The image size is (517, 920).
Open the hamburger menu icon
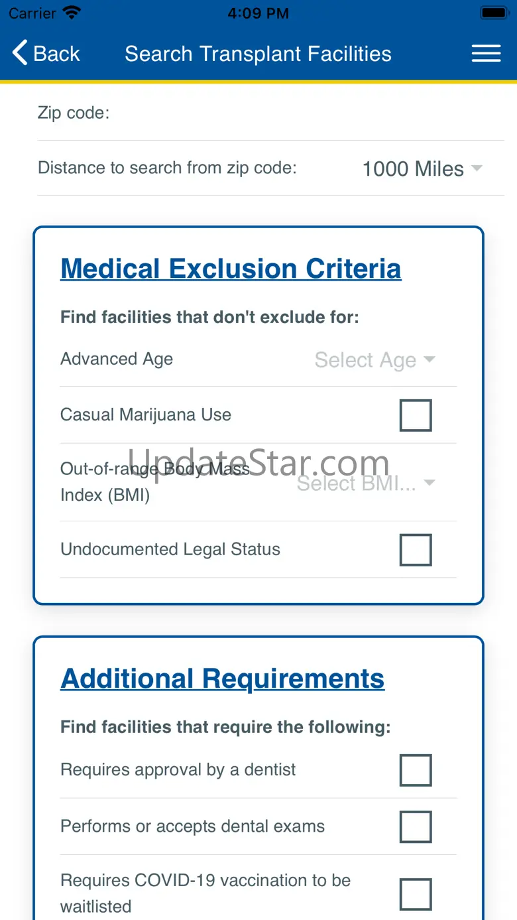(486, 54)
